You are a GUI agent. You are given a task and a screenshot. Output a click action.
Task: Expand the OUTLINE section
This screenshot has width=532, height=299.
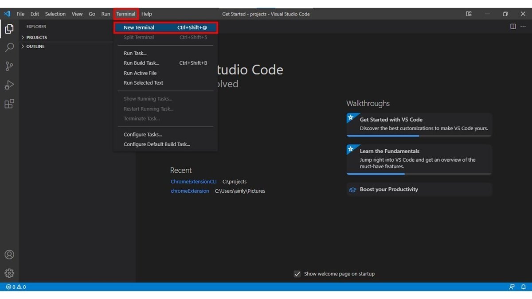66,46
